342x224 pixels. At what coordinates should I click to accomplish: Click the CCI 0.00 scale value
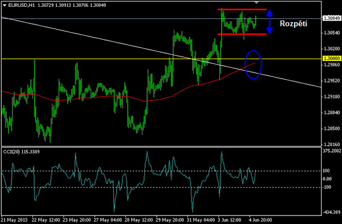[327, 179]
